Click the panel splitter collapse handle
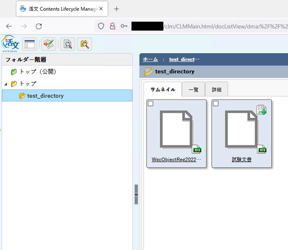Image resolution: width=288 pixels, height=250 pixels. coord(136,194)
